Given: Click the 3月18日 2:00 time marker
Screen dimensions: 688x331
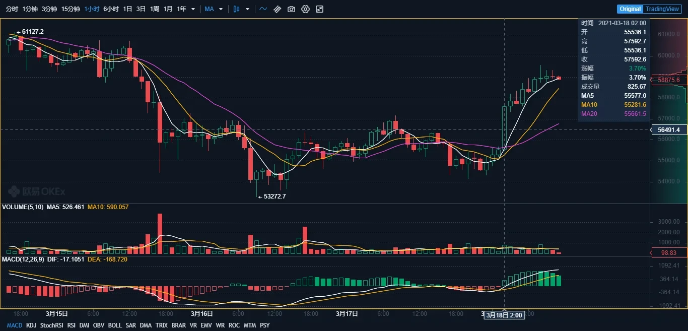Looking at the screenshot, I should coord(505,315).
